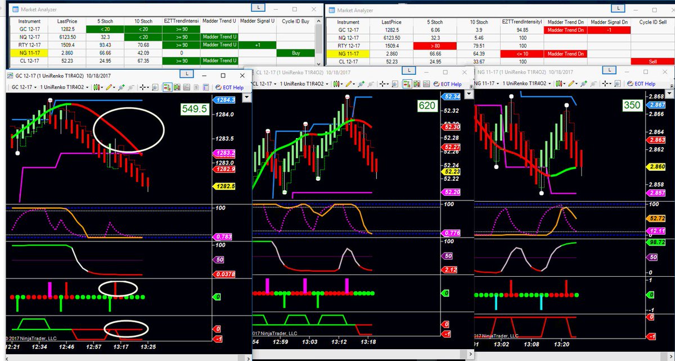The width and height of the screenshot is (675, 361).
Task: Click Cycle ID Buy column header
Action: coord(295,21)
